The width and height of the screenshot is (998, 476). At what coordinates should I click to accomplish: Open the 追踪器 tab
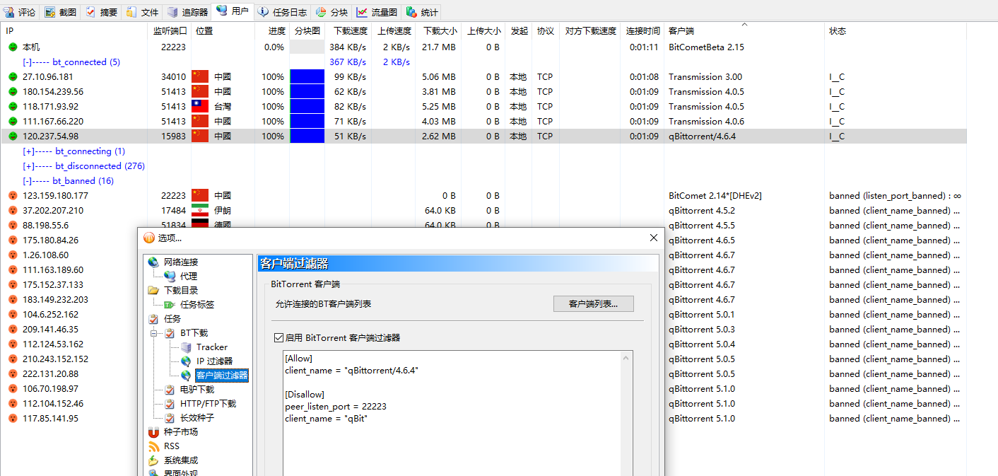(x=187, y=12)
